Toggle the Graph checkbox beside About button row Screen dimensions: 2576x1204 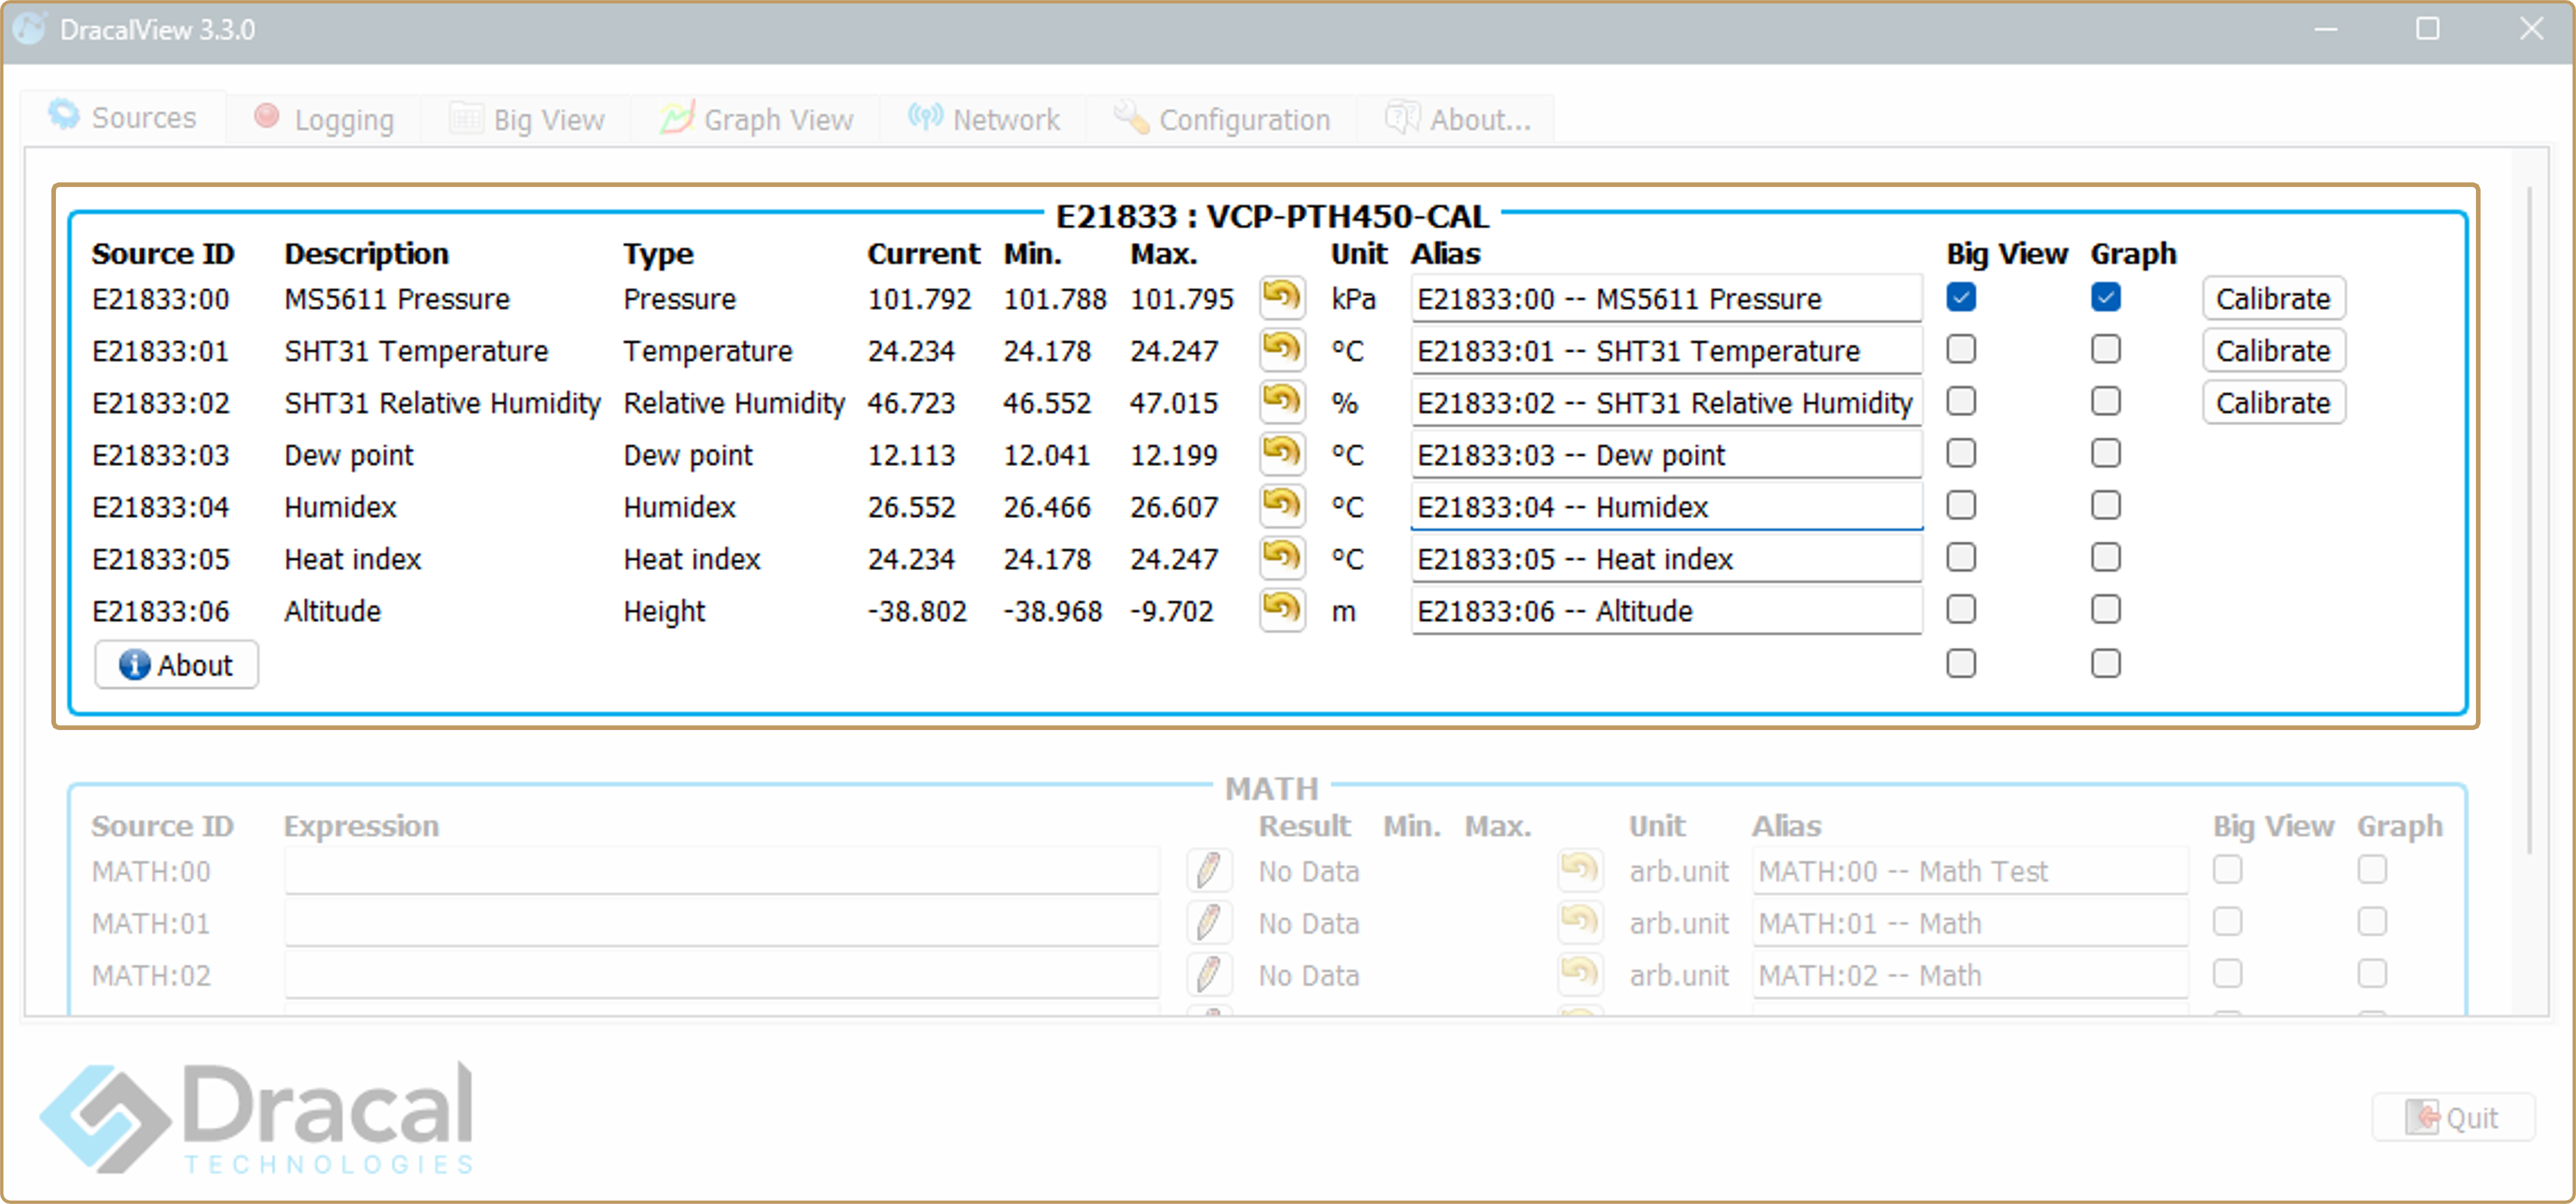click(2105, 664)
